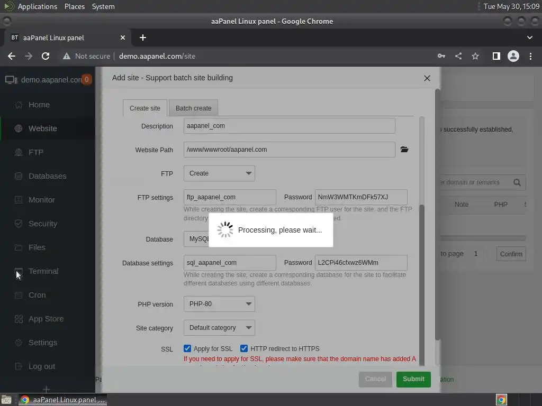Screen dimensions: 542x406
Task: Edit the Website Path field
Action: [x=290, y=150]
